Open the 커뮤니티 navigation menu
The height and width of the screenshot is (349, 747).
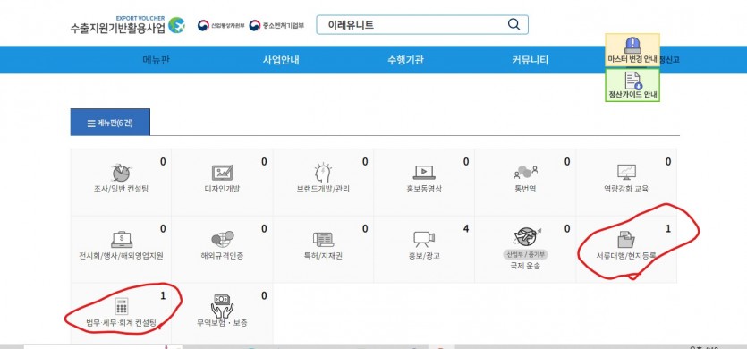(530, 60)
